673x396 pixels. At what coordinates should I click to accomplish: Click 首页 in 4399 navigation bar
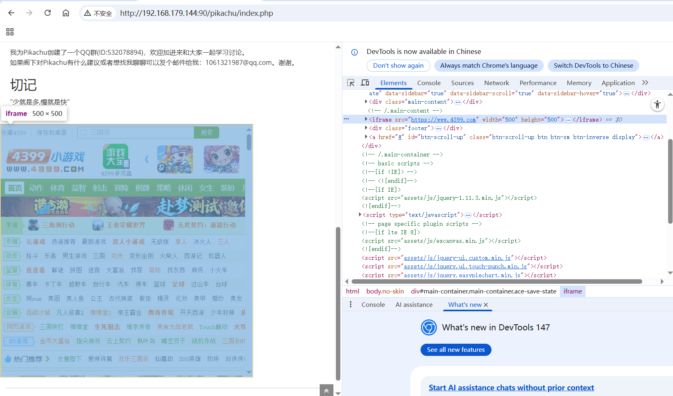[x=15, y=188]
